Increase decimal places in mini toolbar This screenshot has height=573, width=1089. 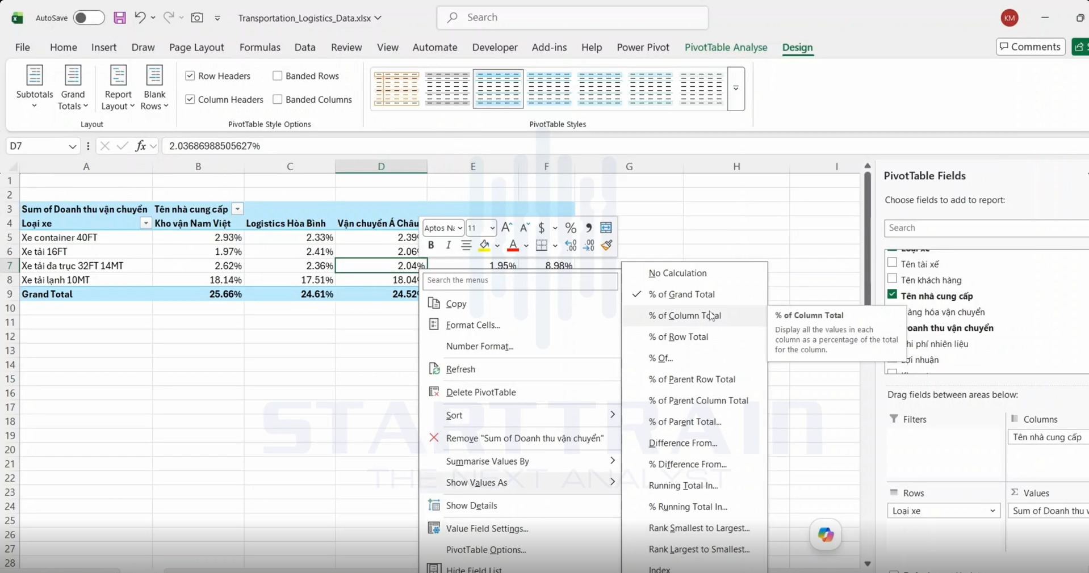tap(571, 245)
